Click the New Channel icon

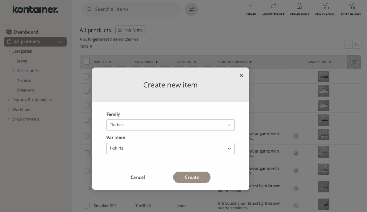coord(325,6)
